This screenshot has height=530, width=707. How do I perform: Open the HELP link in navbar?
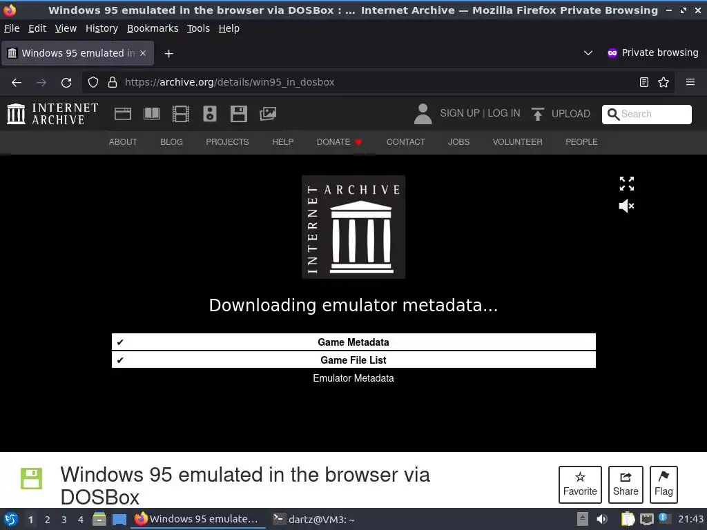(x=282, y=142)
